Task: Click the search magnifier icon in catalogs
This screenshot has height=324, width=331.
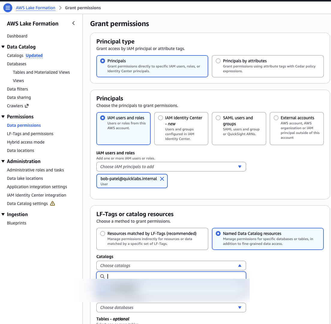Action: tap(102, 276)
